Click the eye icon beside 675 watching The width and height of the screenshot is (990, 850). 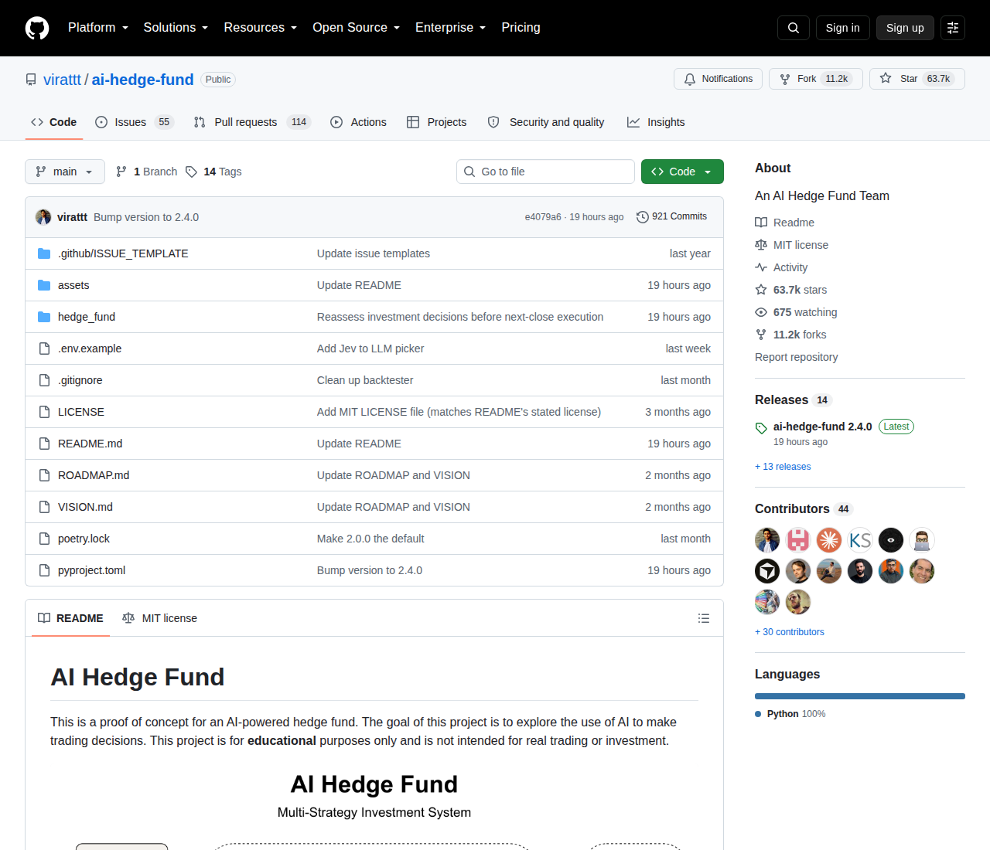click(x=761, y=312)
